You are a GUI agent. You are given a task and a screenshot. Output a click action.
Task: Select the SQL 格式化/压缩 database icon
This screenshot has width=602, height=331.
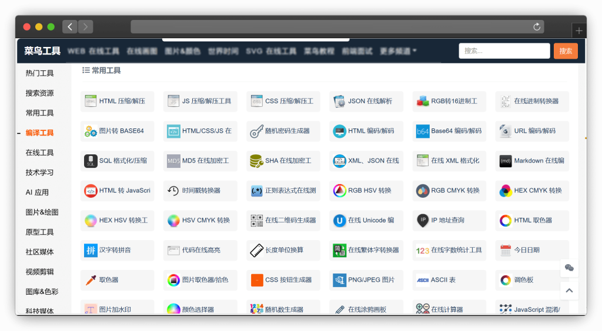(x=91, y=161)
